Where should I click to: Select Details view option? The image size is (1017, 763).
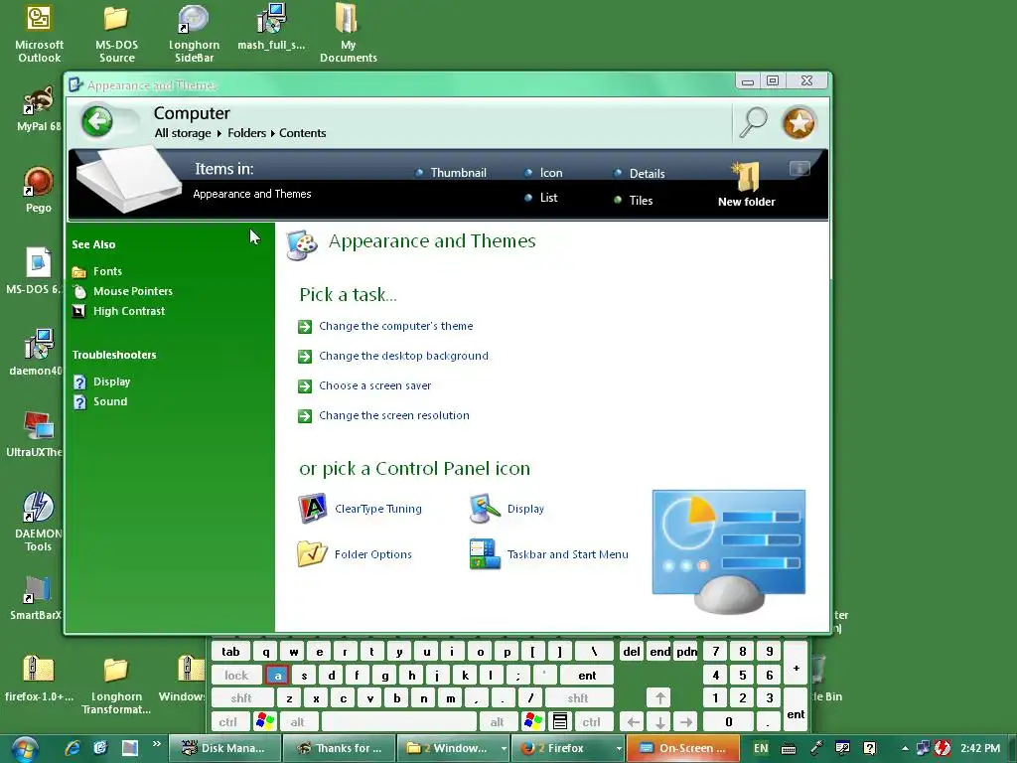tap(640, 173)
